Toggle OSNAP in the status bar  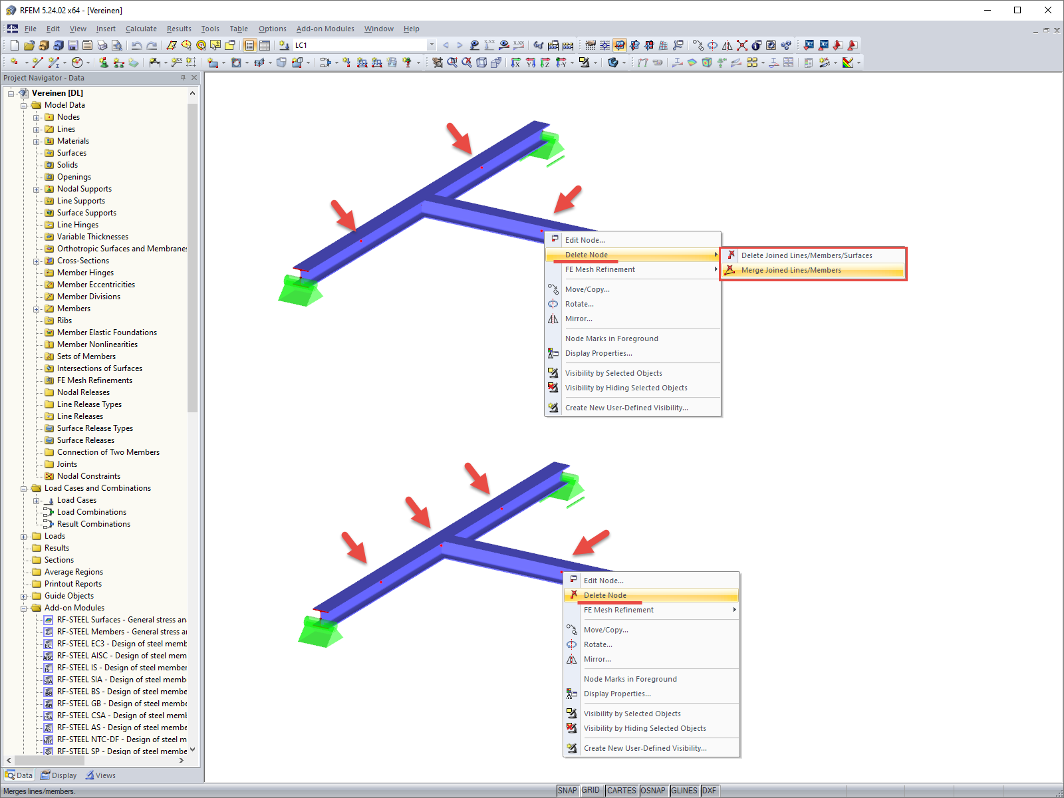654,791
